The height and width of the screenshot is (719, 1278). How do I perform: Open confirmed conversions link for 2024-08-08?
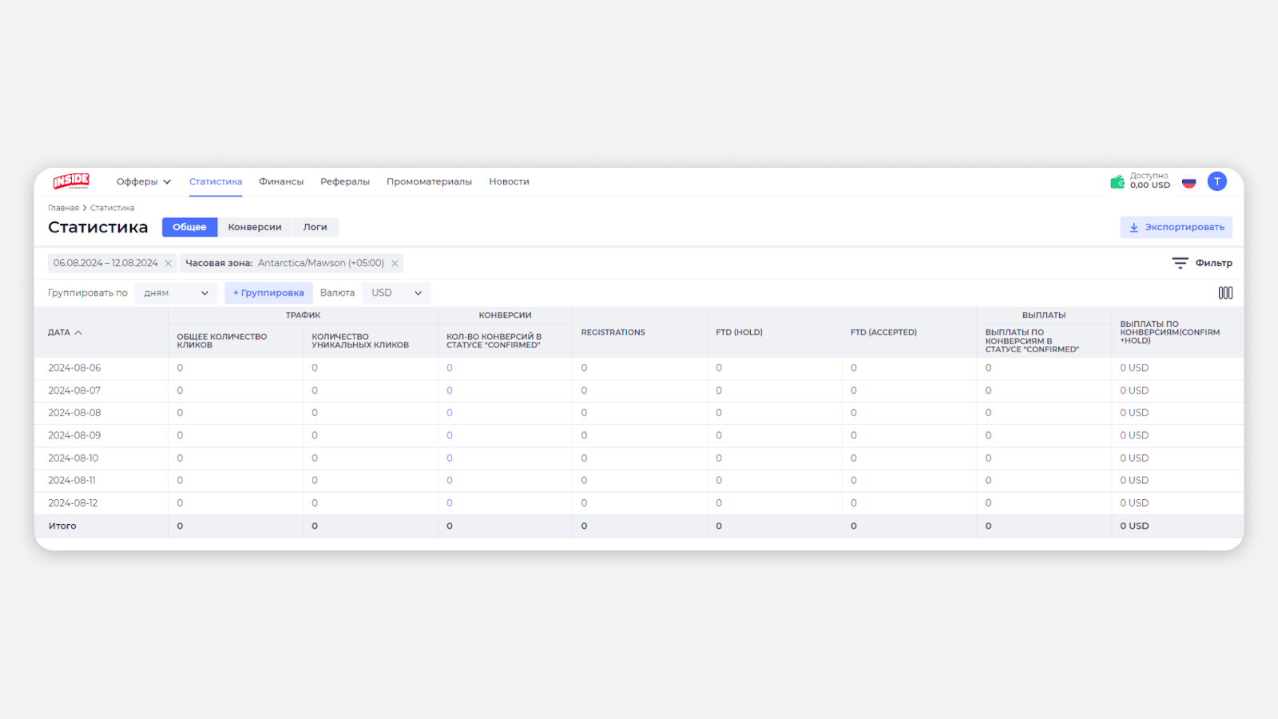(450, 413)
